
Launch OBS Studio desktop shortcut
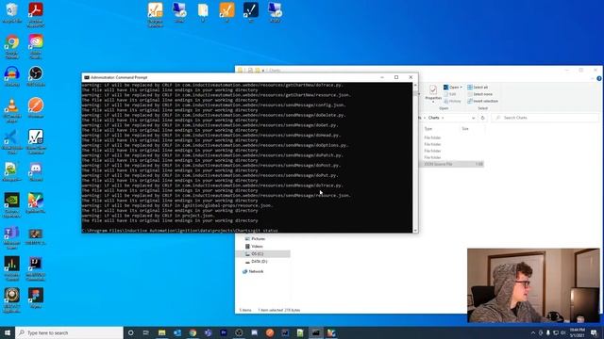point(36,76)
